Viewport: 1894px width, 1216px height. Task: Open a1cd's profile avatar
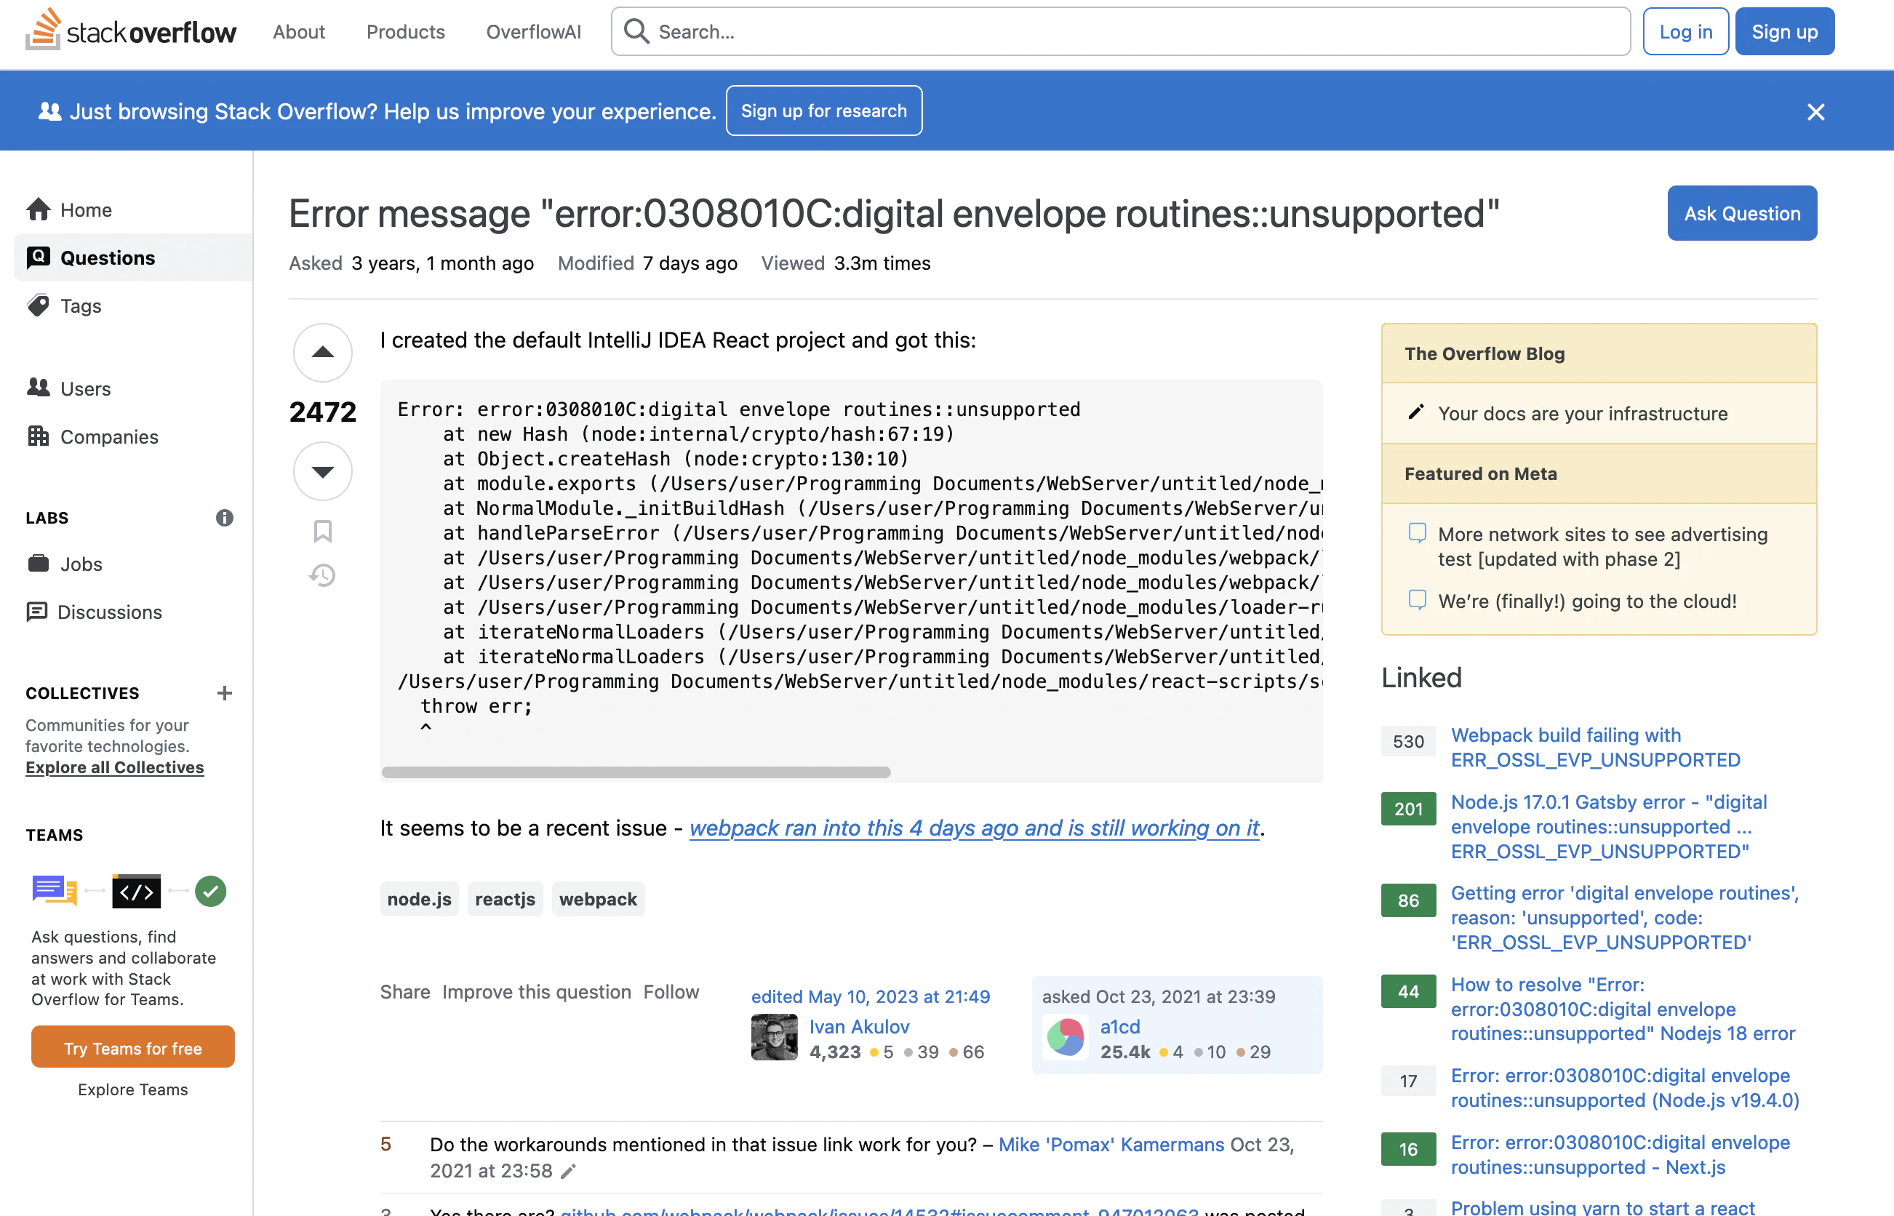1066,1038
